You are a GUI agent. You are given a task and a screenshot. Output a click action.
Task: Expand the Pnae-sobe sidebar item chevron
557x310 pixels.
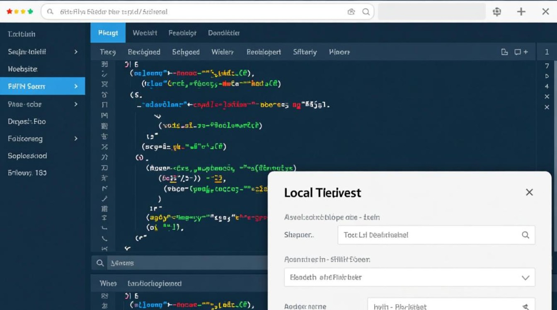click(76, 104)
